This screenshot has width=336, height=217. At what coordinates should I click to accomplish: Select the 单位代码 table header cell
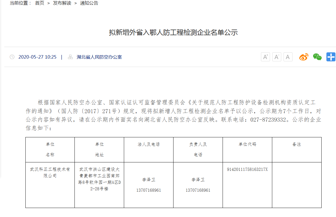coord(247,144)
